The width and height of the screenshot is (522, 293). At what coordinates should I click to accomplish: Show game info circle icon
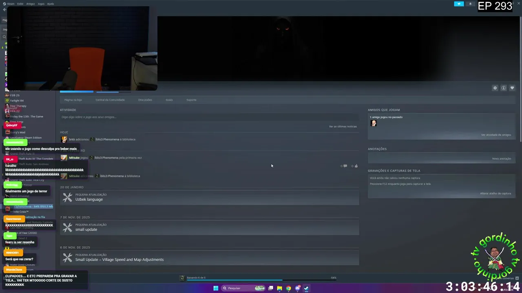504,88
